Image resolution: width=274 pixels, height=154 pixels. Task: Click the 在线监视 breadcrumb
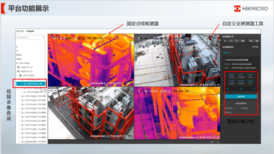pos(30,31)
